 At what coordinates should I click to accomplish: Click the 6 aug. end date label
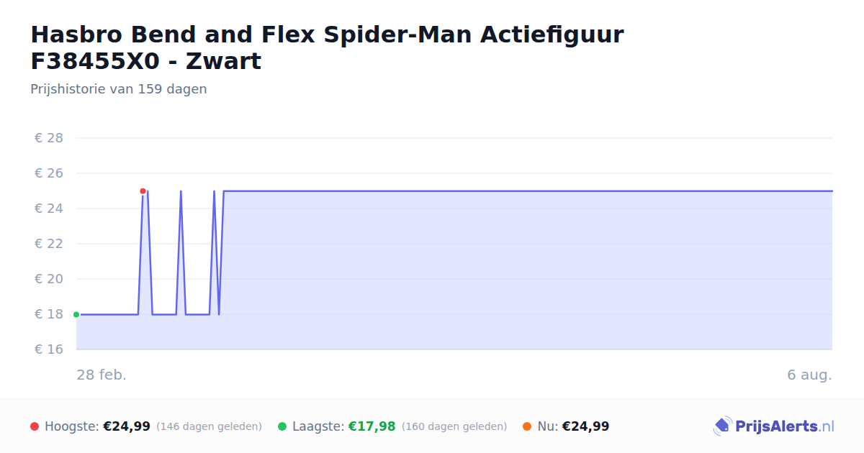(x=809, y=375)
